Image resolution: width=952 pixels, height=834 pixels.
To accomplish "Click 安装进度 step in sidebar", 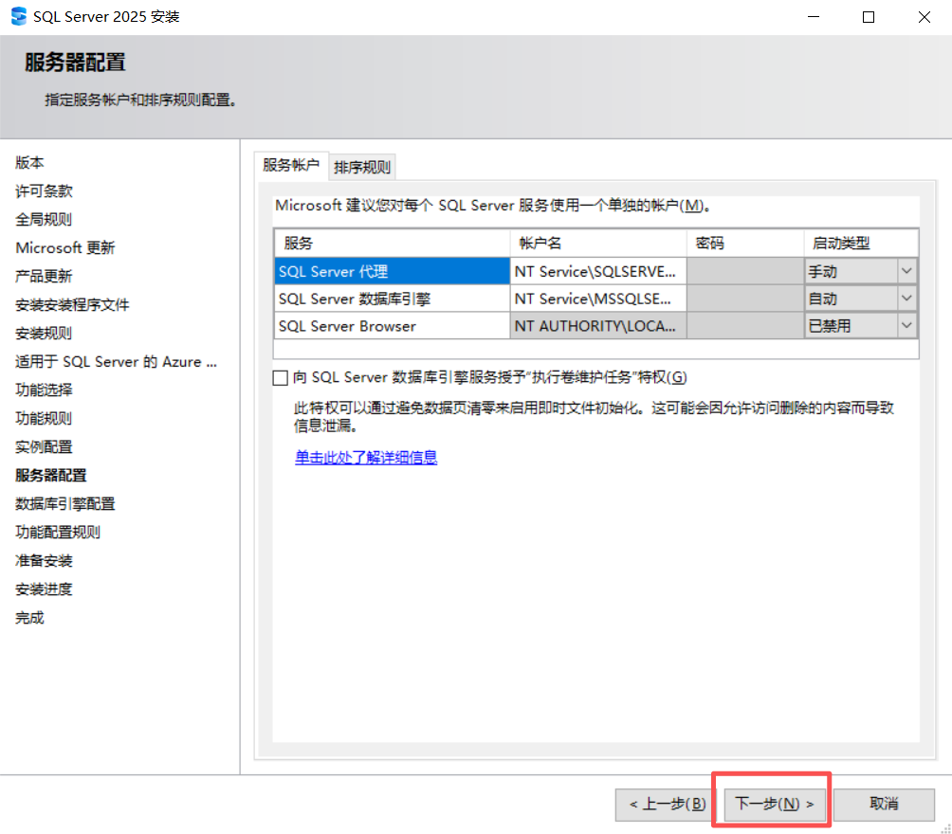I will (x=44, y=589).
